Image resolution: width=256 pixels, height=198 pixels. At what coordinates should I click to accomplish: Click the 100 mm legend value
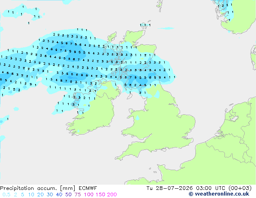tap(89, 195)
